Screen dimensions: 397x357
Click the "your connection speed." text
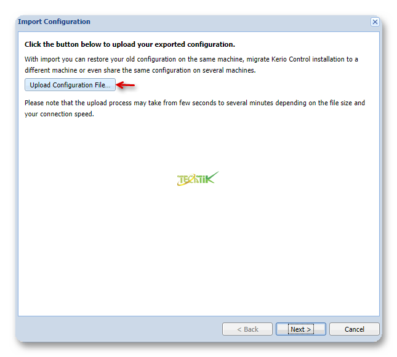point(59,114)
